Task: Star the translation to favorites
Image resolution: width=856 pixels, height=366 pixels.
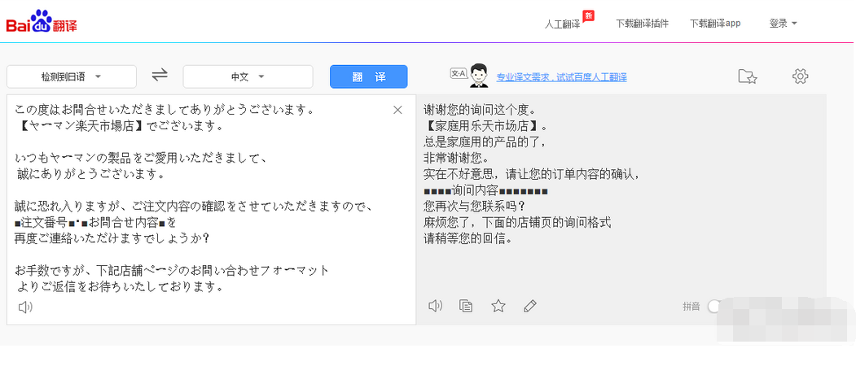Action: click(x=498, y=306)
